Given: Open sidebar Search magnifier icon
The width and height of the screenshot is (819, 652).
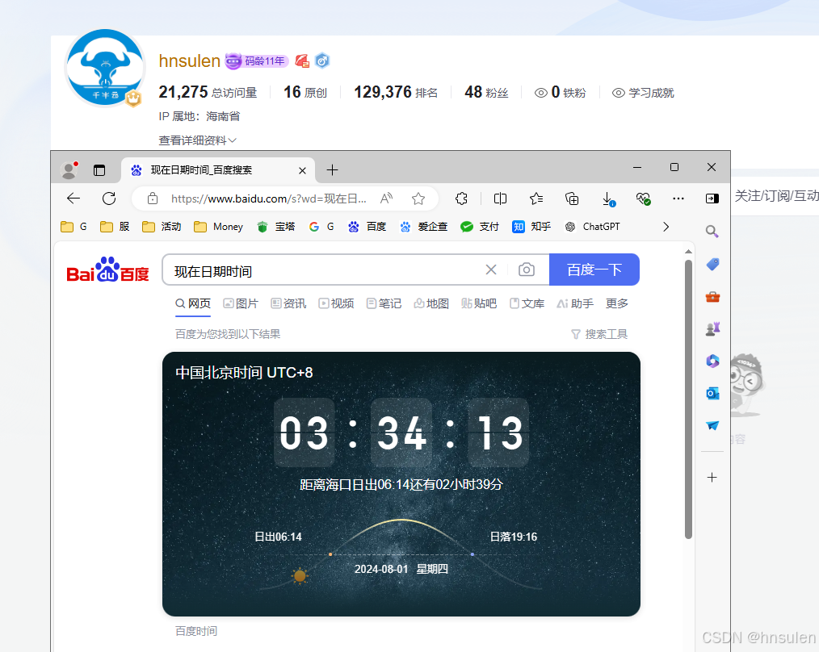Looking at the screenshot, I should click(712, 232).
